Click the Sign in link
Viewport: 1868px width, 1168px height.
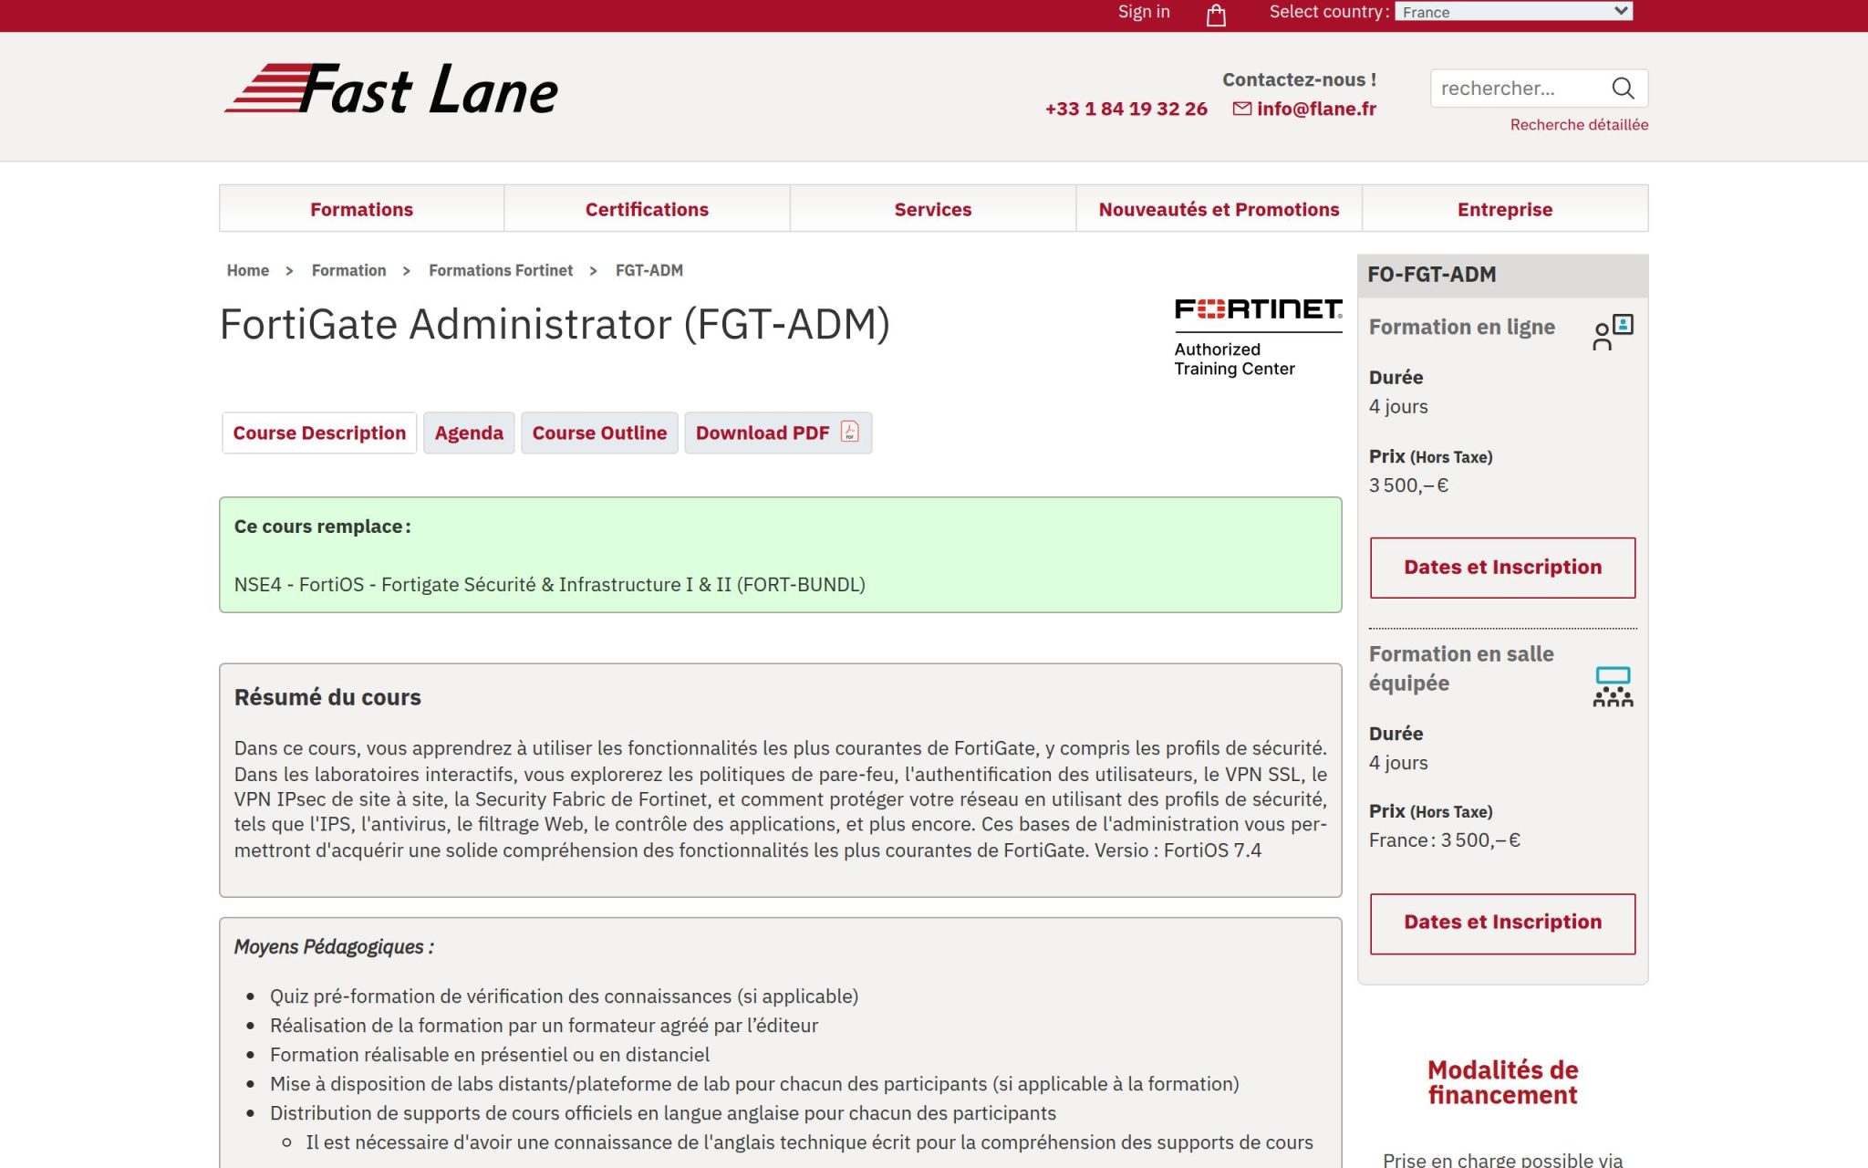click(x=1144, y=12)
